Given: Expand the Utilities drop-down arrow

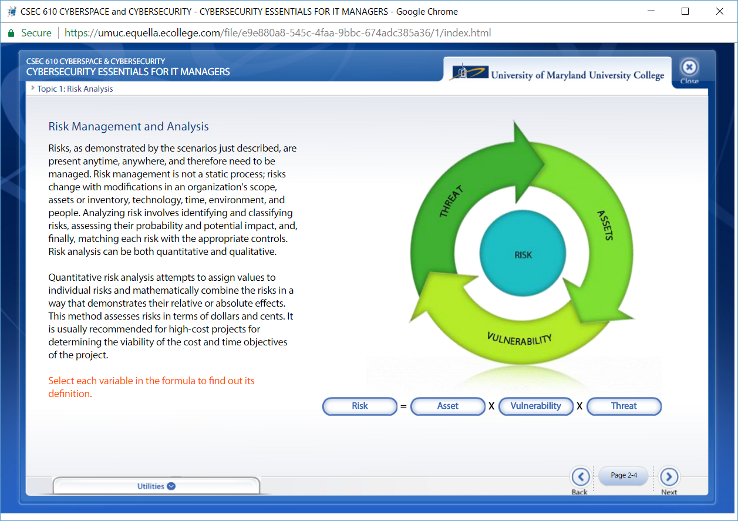Looking at the screenshot, I should tap(171, 486).
